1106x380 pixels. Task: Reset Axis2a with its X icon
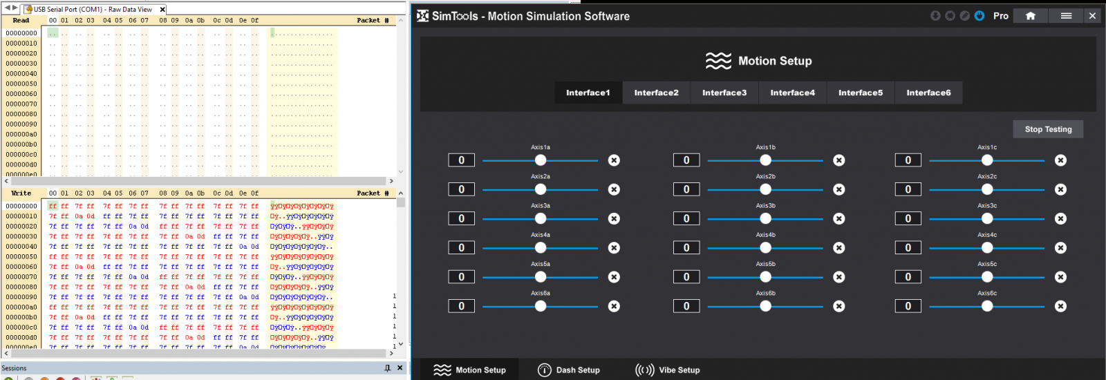point(614,189)
